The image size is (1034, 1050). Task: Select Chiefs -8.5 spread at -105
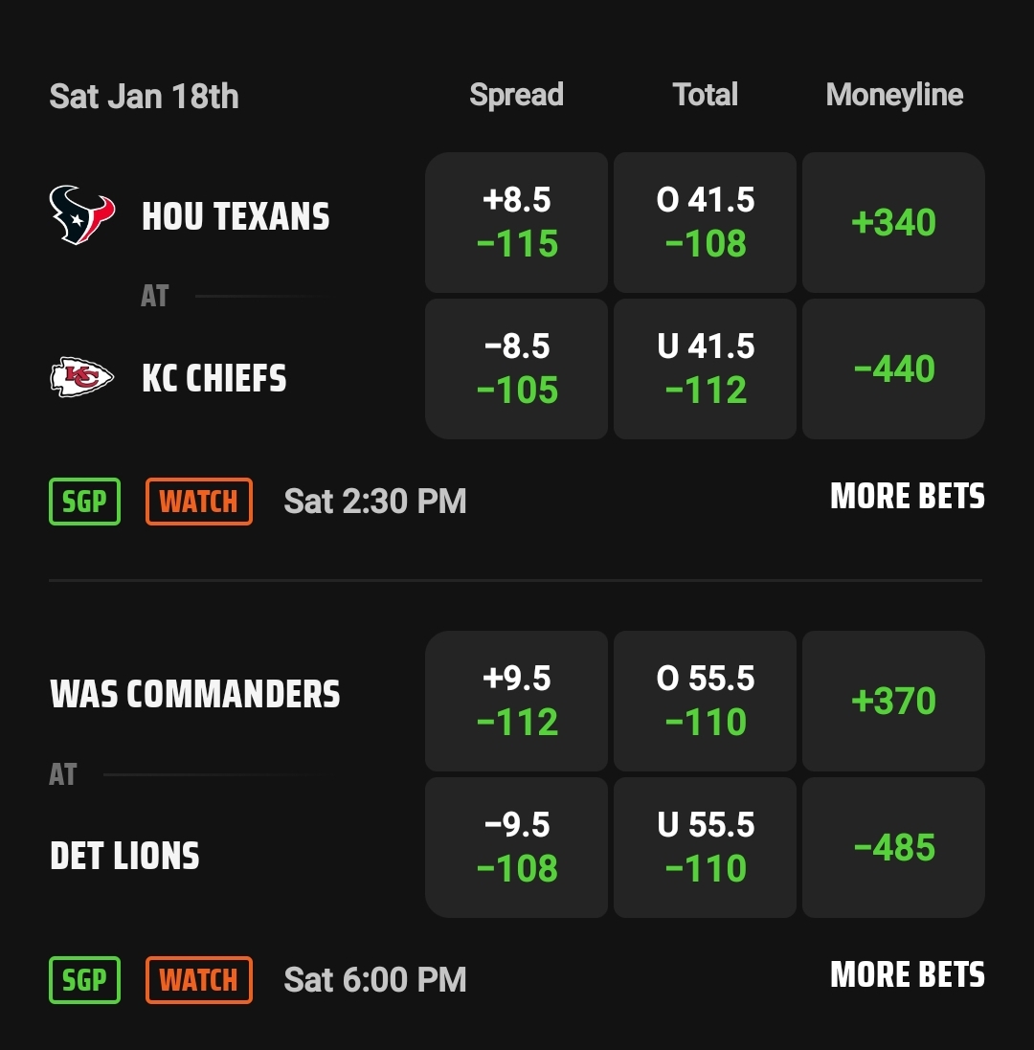click(x=516, y=369)
